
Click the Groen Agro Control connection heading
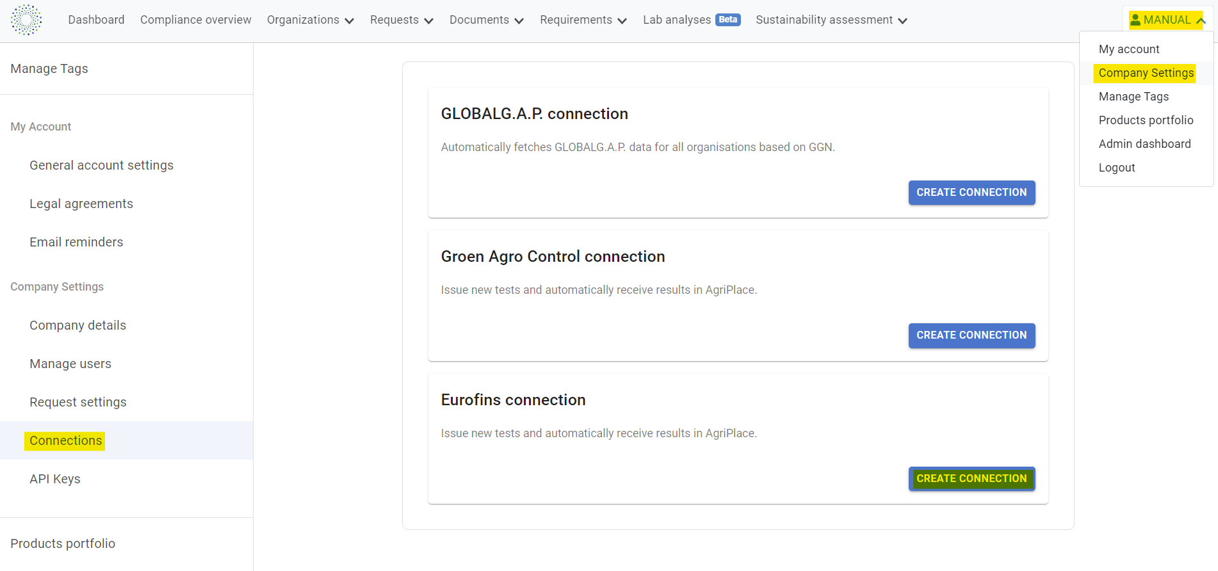553,257
